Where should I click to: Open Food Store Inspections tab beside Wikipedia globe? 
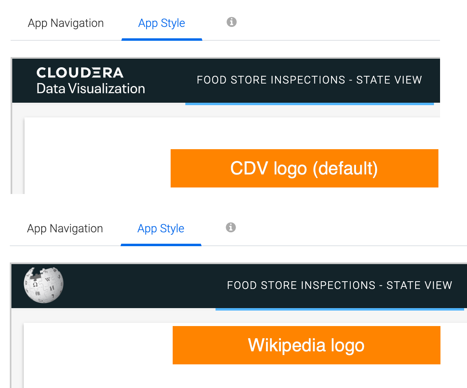point(339,285)
